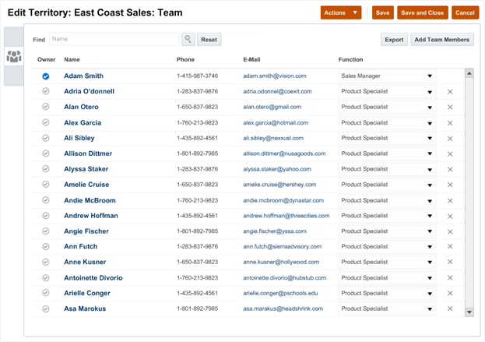Viewport: 485px width, 342px height.
Task: Delete Angie Fischer row with X icon
Action: (x=450, y=231)
